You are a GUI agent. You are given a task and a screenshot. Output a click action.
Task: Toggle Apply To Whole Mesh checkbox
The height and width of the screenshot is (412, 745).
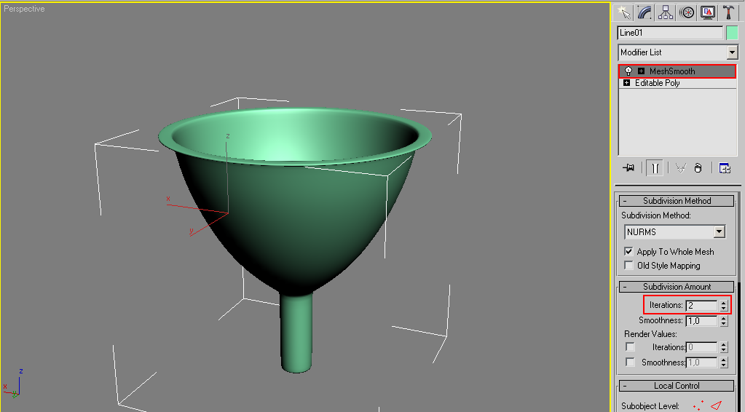628,252
